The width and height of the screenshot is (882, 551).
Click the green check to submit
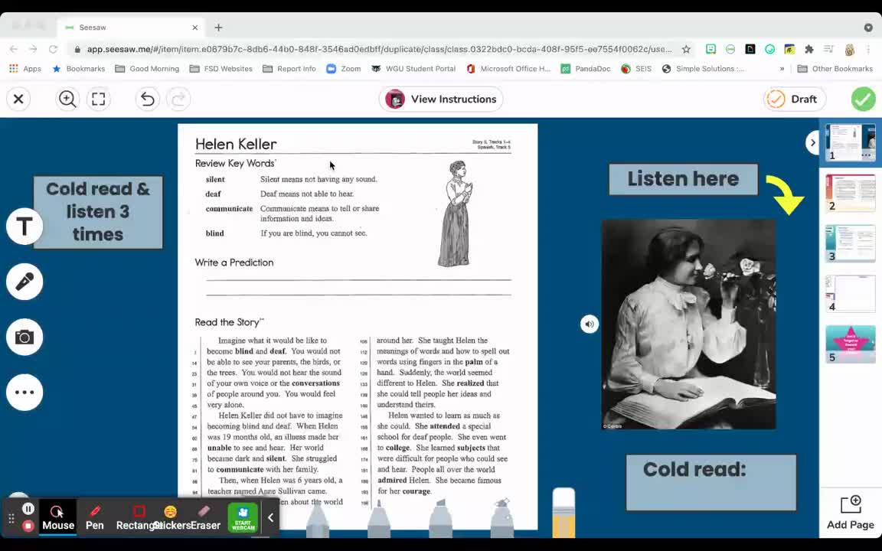point(863,99)
